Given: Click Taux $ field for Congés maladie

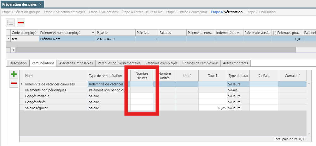Looking at the screenshot, I should 213,96.
